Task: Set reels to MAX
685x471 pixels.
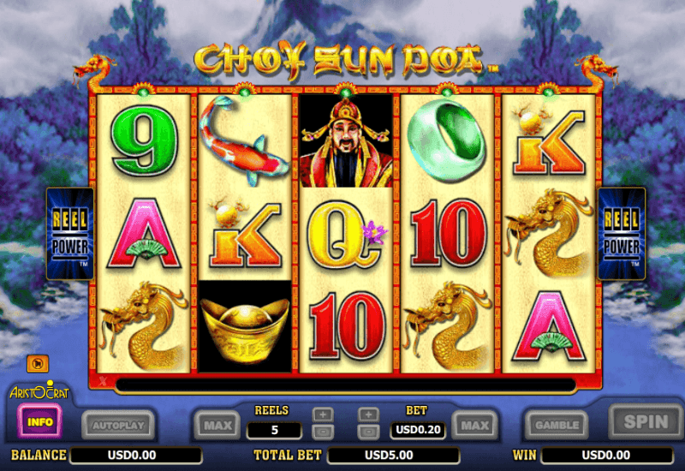Action: pos(217,425)
